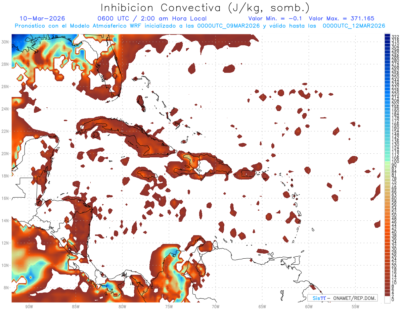Viewport: 403px width, 311px height.
Task: Click the date '10-Mar-2026'
Action: pyautogui.click(x=42, y=18)
